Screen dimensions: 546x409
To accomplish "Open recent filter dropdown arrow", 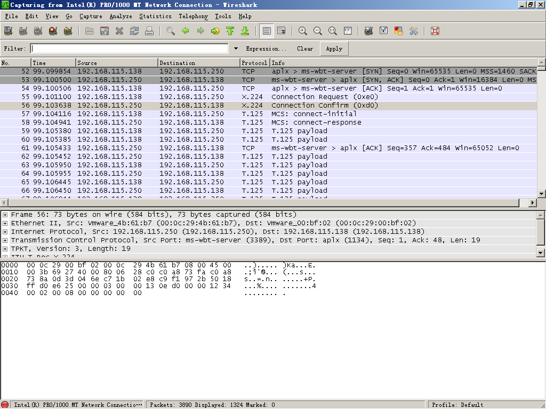I will 236,48.
